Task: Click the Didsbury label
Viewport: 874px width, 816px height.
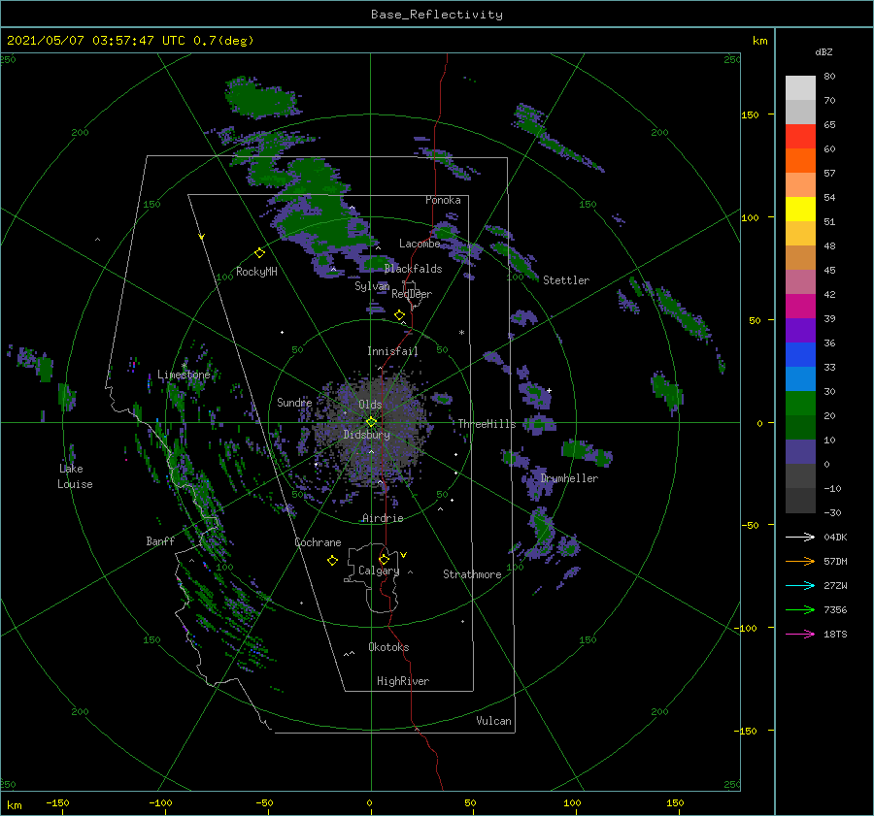Action: [367, 435]
